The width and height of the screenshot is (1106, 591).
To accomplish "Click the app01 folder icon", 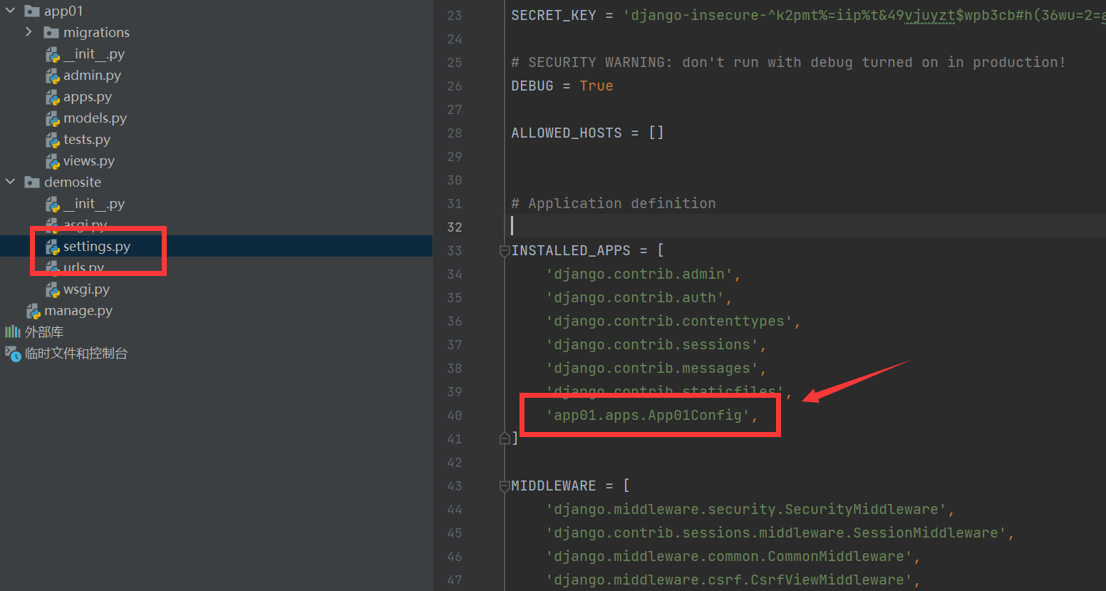I will [x=32, y=11].
